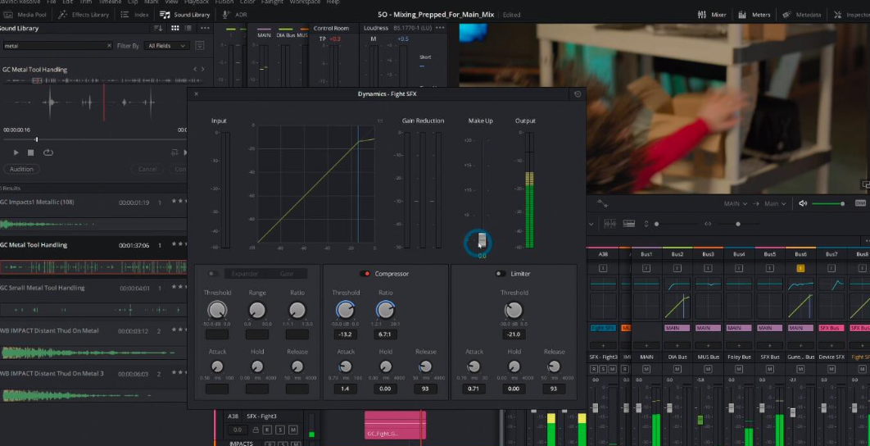Screen dimensions: 870x446
Task: Enable the Limiter switch
Action: [501, 274]
